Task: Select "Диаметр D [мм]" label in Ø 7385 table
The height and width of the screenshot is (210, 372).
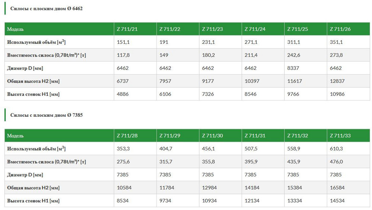Action: pyautogui.click(x=25, y=175)
